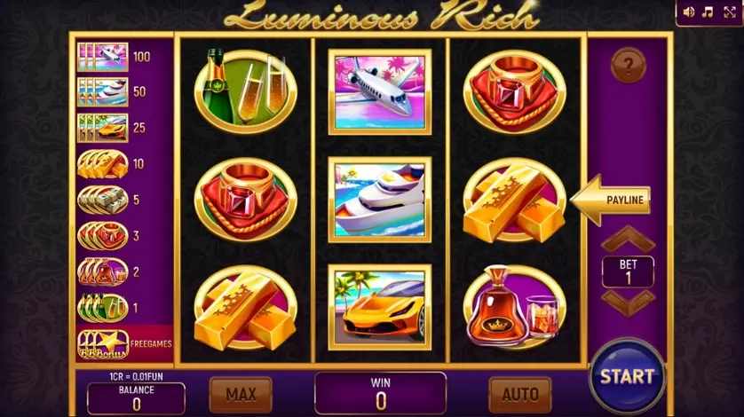Select the airplane payout row worth 100
This screenshot has width=744, height=417.
[114, 57]
